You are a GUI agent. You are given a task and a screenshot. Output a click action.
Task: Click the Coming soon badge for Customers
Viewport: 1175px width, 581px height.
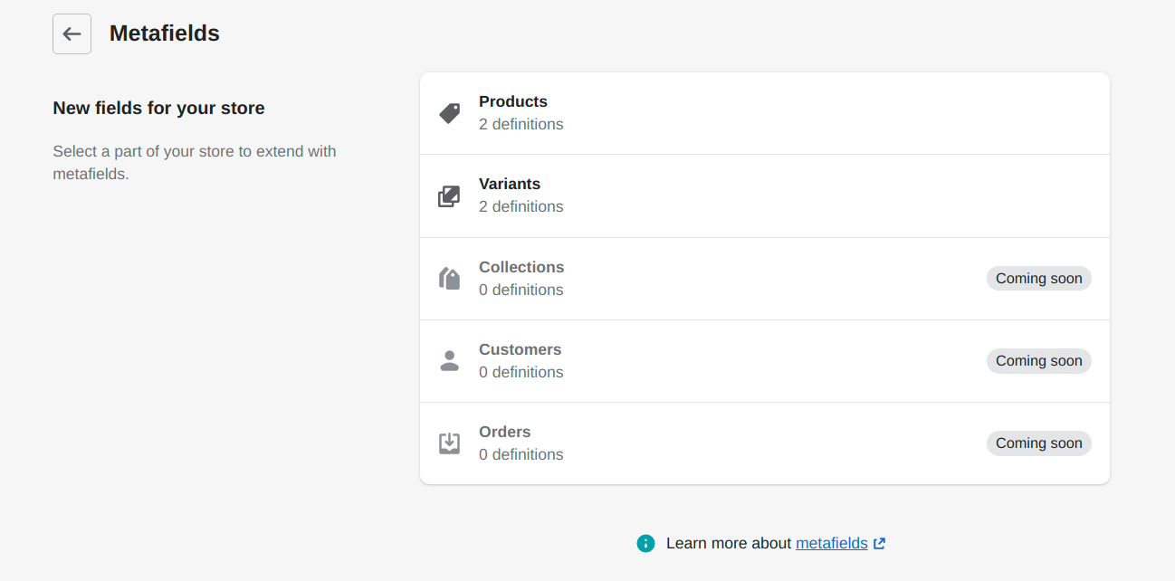(x=1038, y=361)
